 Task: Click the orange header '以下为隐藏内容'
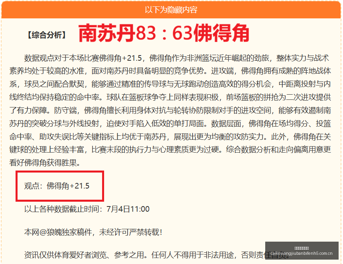[171, 10]
